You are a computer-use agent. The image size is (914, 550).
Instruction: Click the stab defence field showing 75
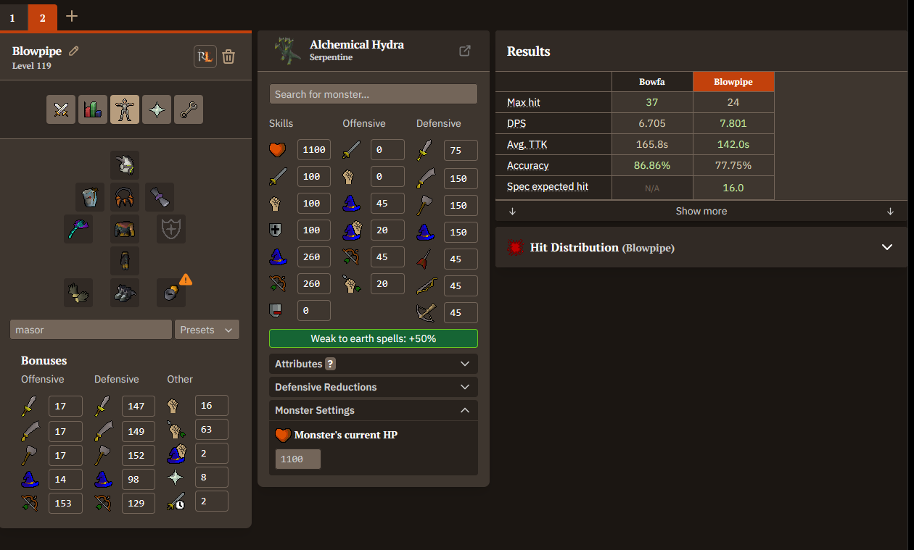point(461,150)
